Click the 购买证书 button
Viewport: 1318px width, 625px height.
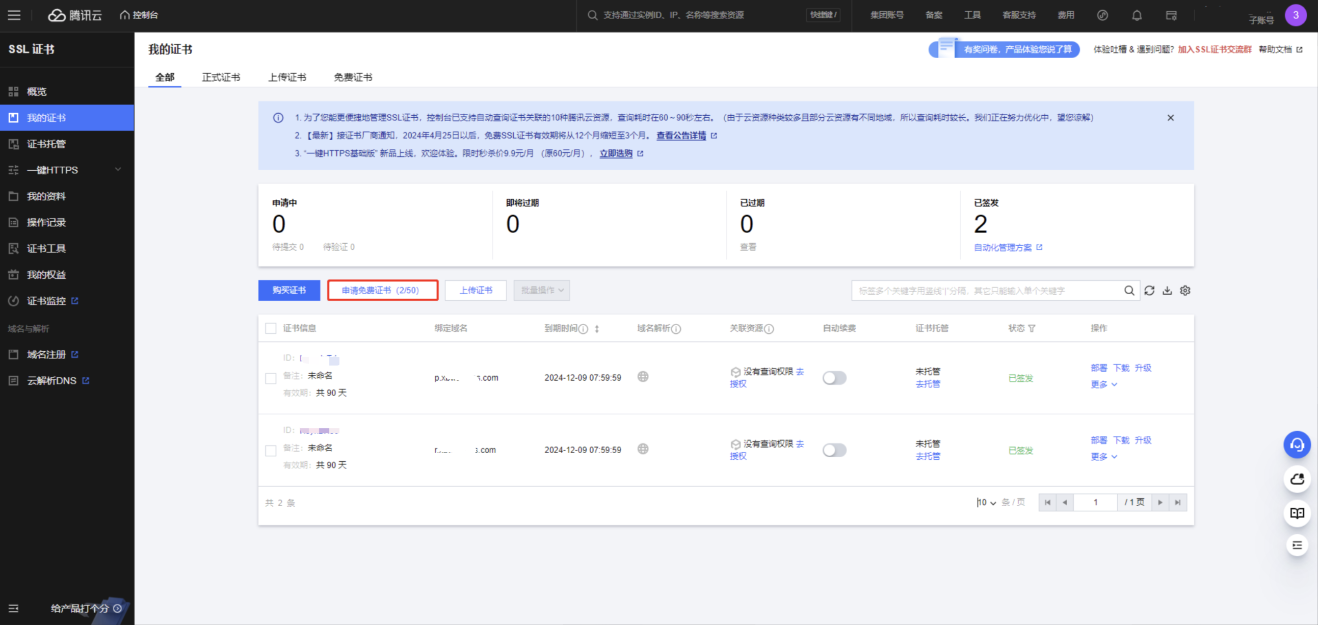pos(289,290)
